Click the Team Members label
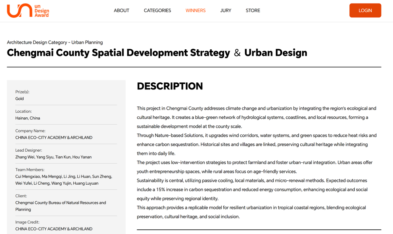 [30, 170]
